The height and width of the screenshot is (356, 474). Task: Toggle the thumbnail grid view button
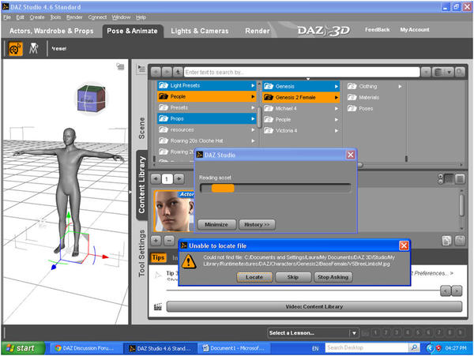pos(449,179)
